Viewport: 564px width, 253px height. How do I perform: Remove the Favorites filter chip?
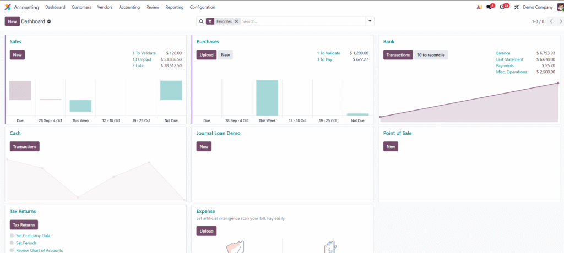click(236, 21)
